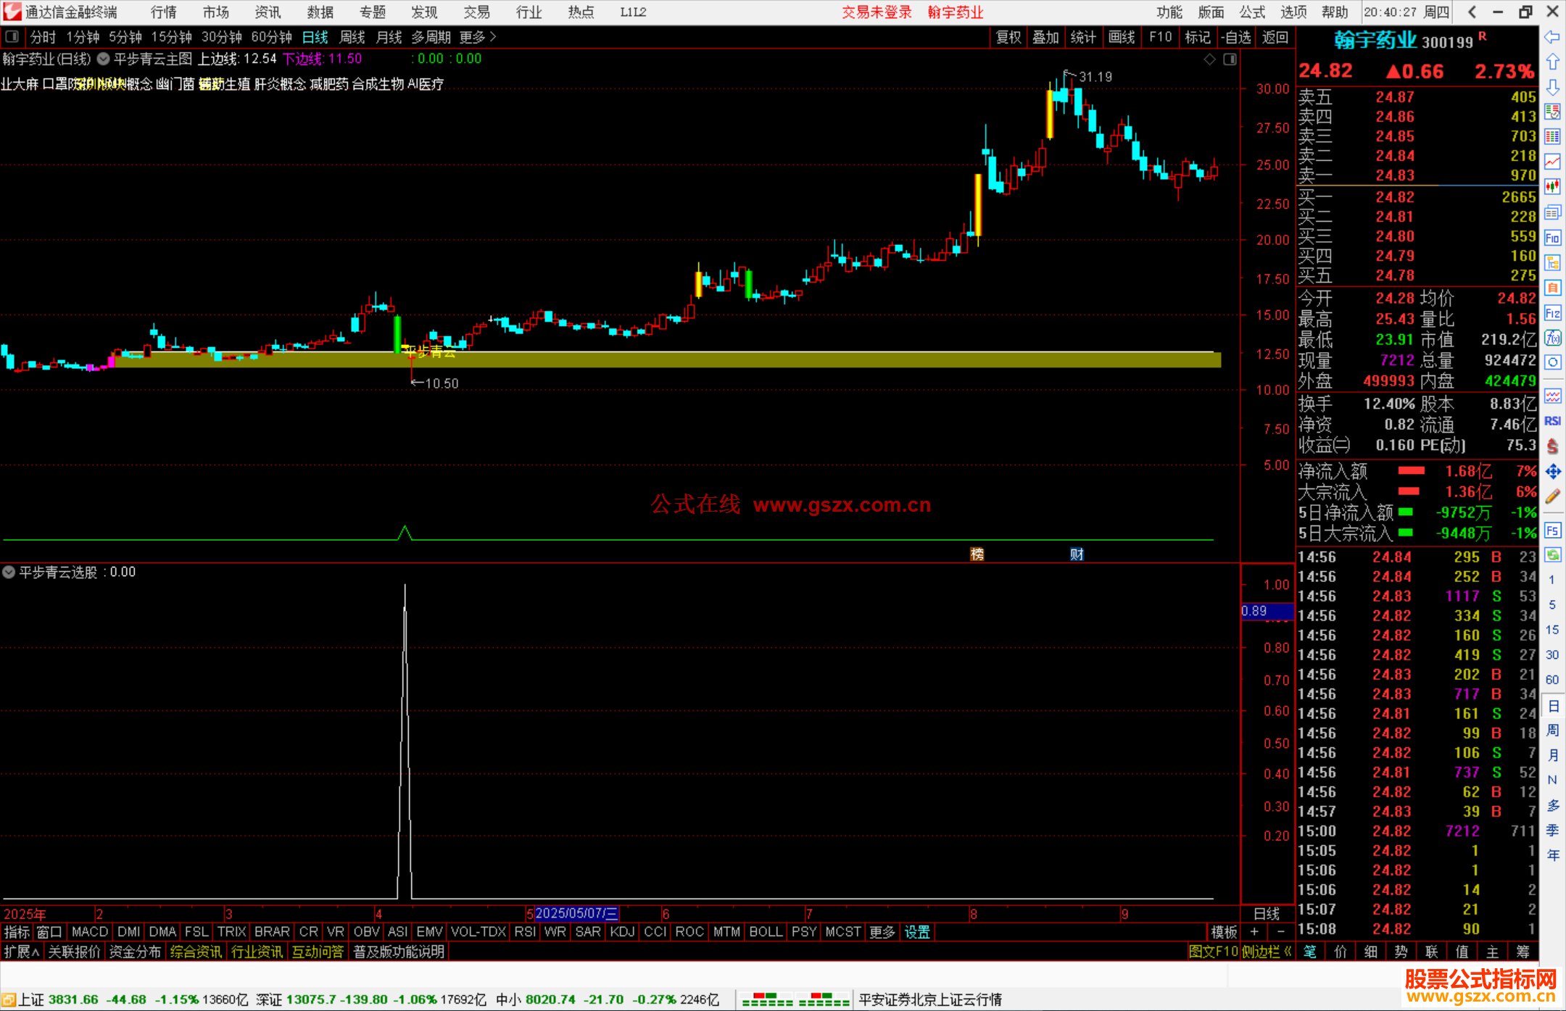Viewport: 1566px width, 1011px height.
Task: Select the MACD indicator button
Action: coord(90,932)
